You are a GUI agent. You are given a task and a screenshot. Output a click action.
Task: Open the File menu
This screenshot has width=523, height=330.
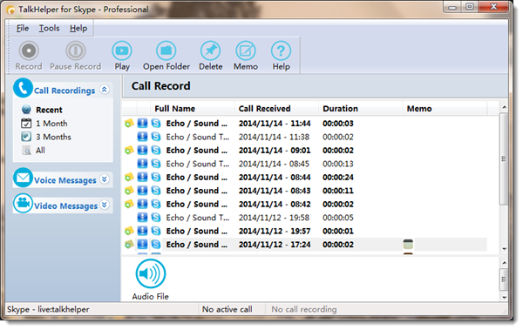[x=23, y=29]
